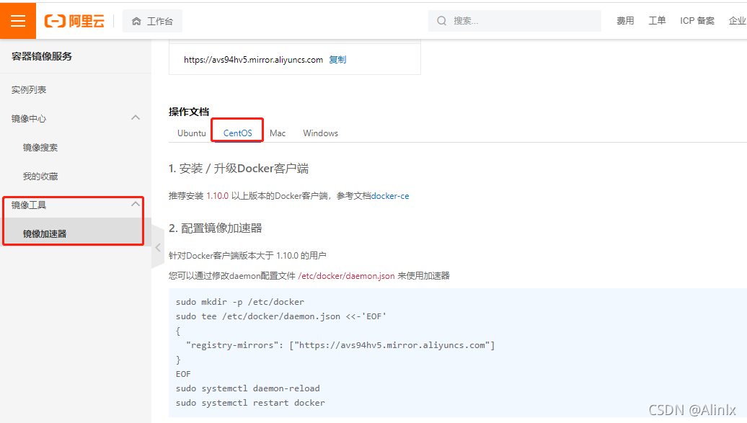Screen dimensions: 747x423
Task: Switch to the CentOS tab
Action: [238, 133]
